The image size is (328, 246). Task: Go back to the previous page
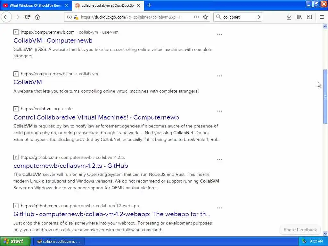(6, 17)
